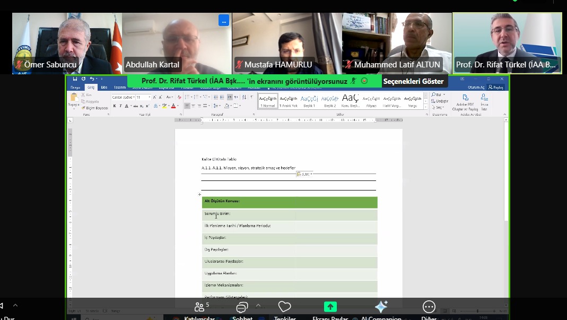Expand the chat options arrow beside Sohbet
Screen dimensions: 567x320
tap(258, 306)
